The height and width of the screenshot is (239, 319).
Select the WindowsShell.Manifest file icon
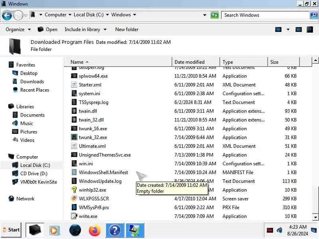74,172
